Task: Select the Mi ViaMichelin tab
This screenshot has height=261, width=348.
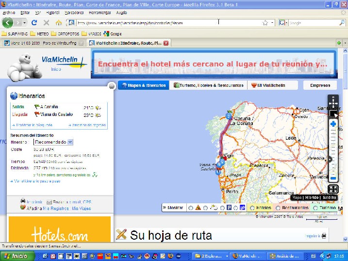Action: pos(273,85)
